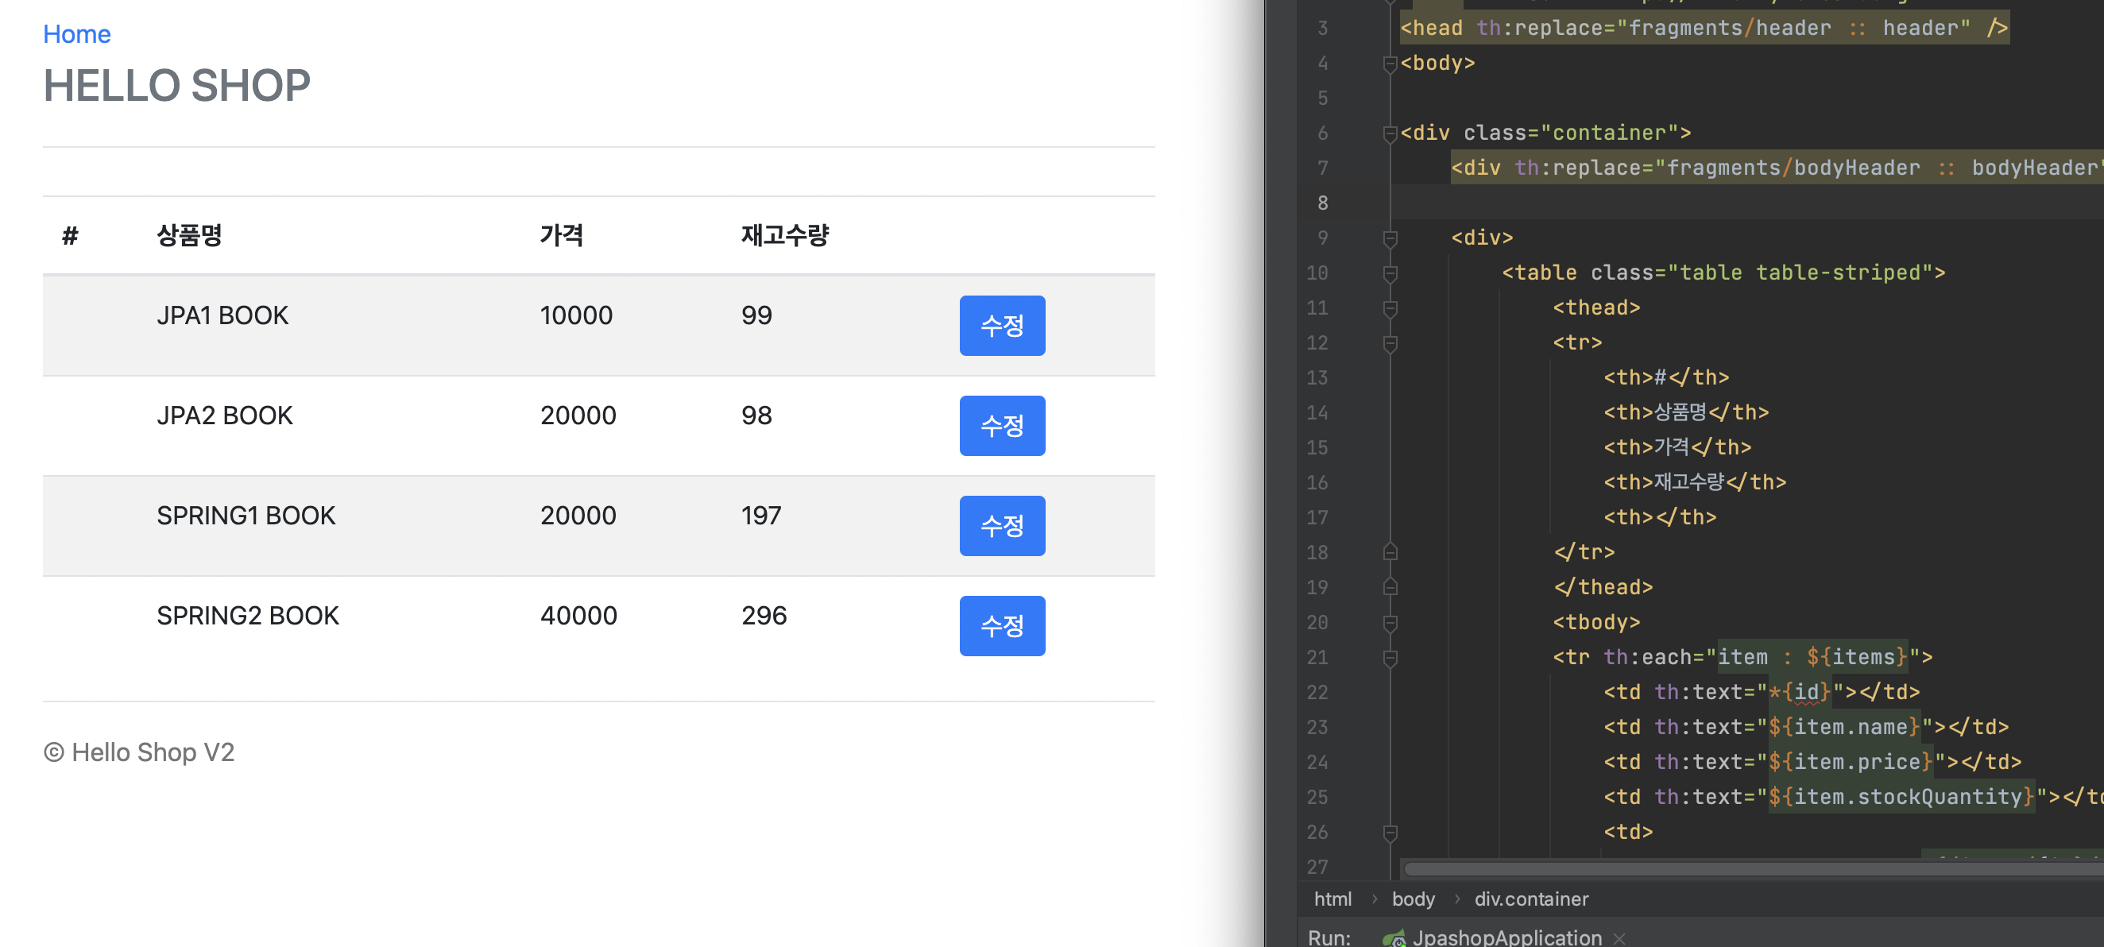
Task: Select the JpashopApplication run tab
Action: pos(1506,937)
